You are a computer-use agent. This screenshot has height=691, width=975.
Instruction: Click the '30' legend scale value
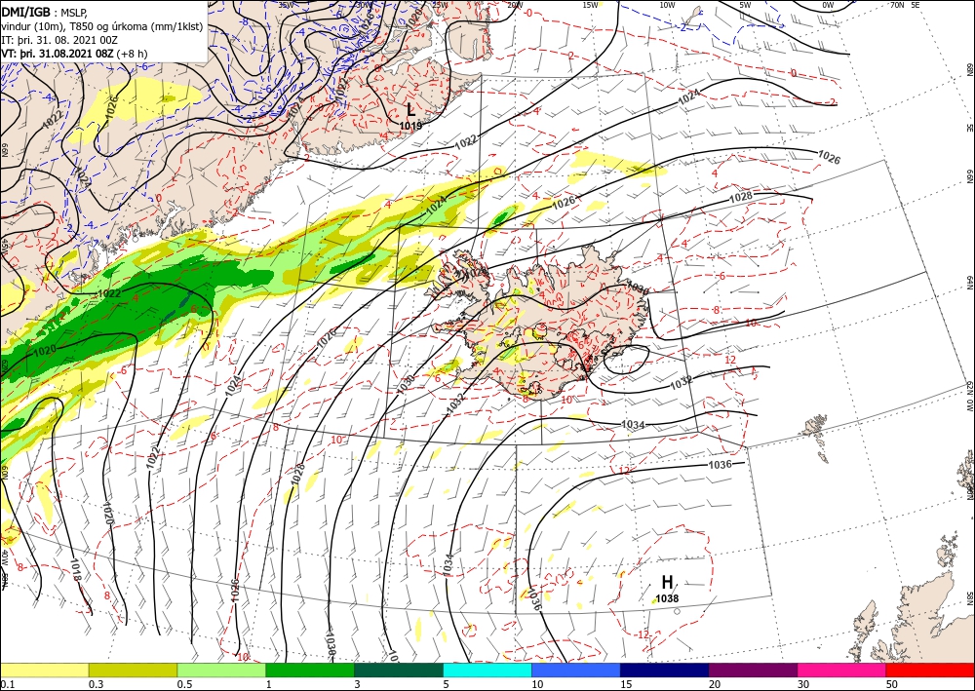(803, 684)
